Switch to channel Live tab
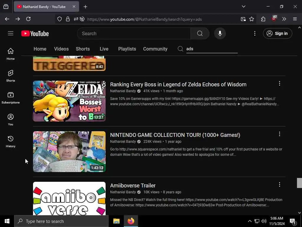This screenshot has width=302, height=227. click(x=104, y=49)
